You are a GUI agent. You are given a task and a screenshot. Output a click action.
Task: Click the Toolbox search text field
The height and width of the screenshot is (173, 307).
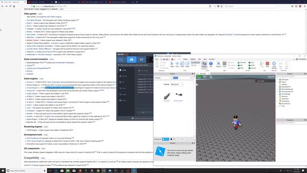pos(182,78)
